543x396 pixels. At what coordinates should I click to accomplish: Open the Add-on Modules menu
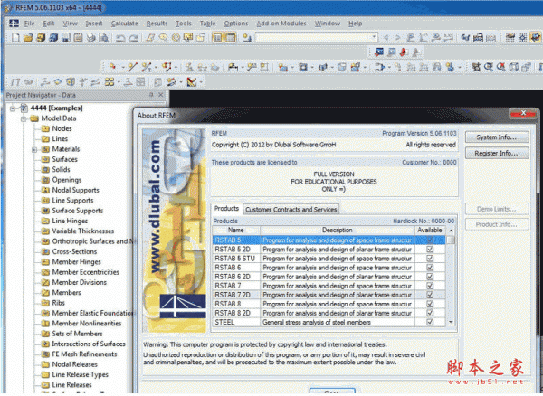click(281, 24)
